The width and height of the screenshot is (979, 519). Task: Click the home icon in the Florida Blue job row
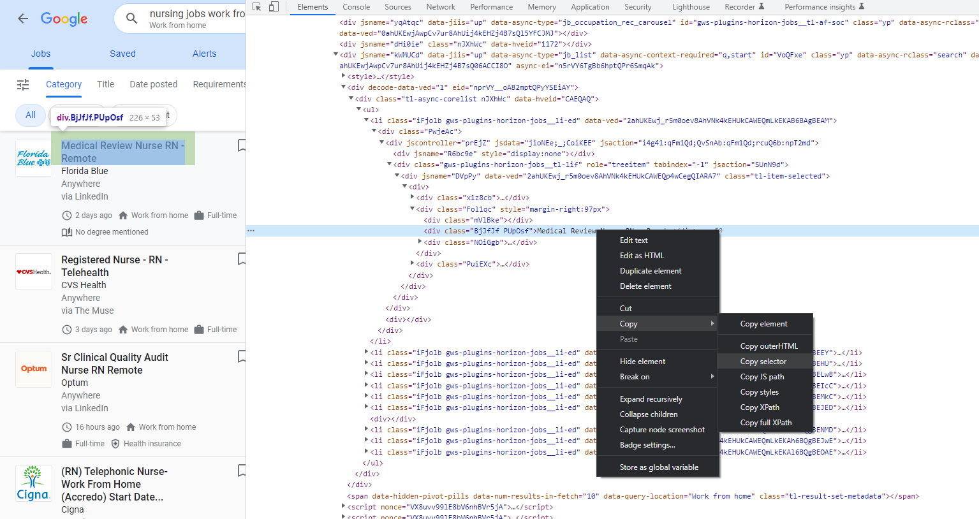coord(123,216)
